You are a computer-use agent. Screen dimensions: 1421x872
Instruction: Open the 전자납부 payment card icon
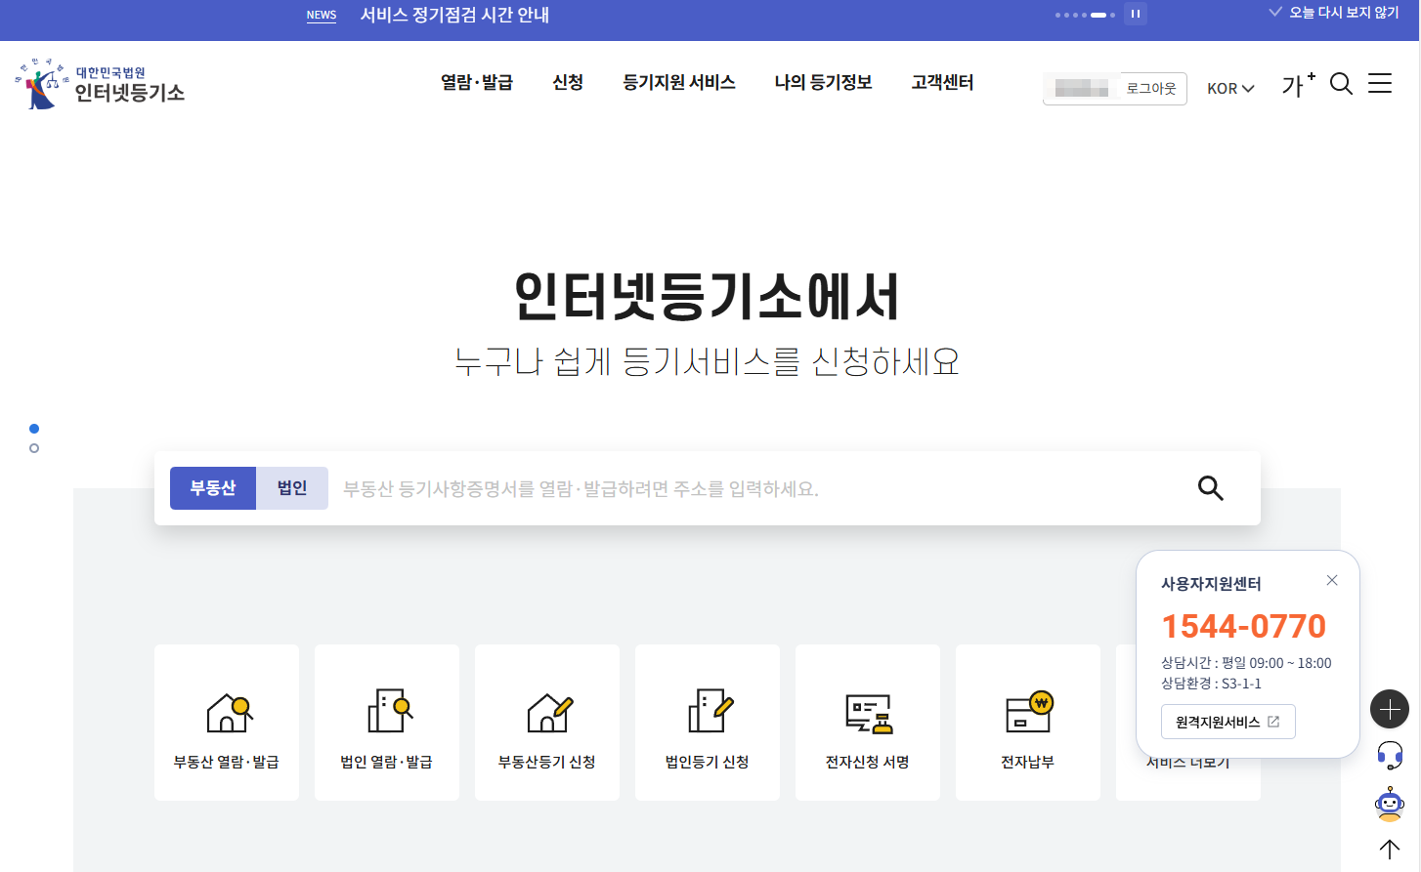1029,712
